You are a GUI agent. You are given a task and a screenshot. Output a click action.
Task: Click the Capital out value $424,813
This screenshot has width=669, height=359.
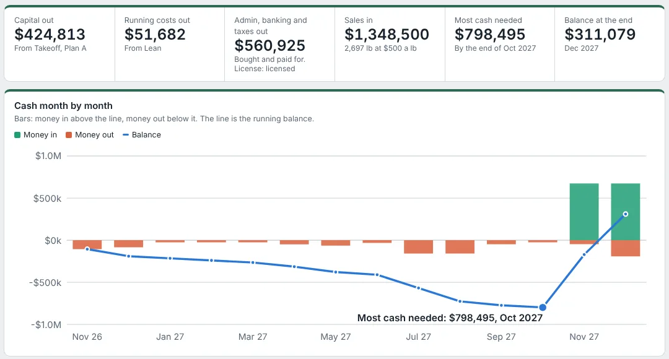click(x=50, y=35)
